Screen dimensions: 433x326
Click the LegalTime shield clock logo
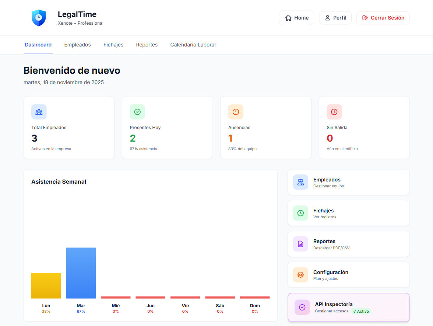coord(38,18)
